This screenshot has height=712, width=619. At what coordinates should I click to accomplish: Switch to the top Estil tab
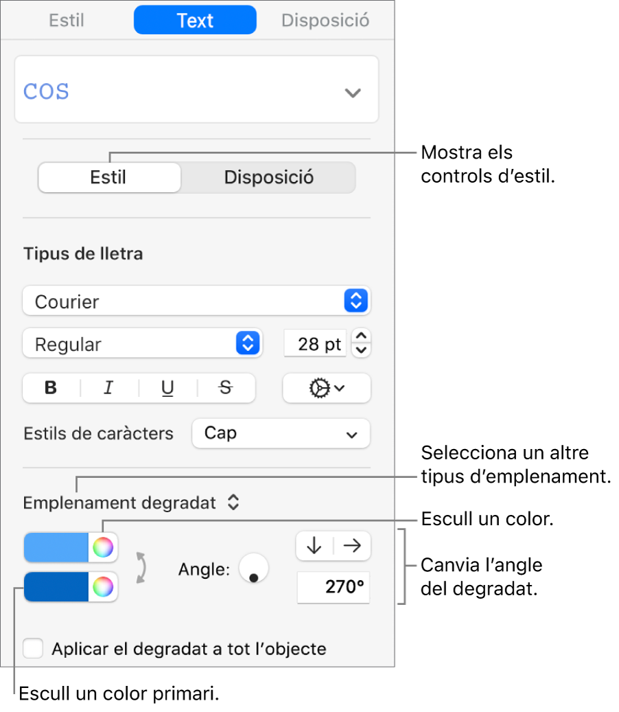[x=67, y=21]
